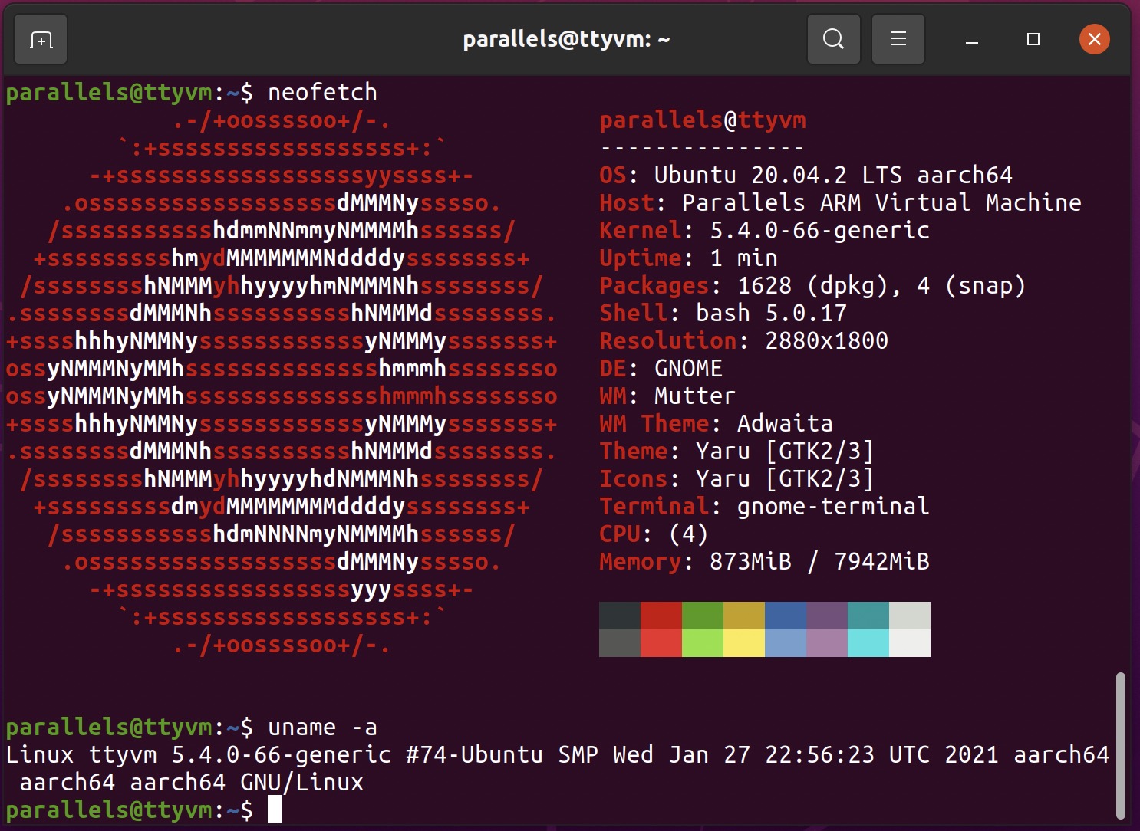Click the Packages line 1628 (dpkg)
Screen dimensions: 1140x831
click(812, 286)
